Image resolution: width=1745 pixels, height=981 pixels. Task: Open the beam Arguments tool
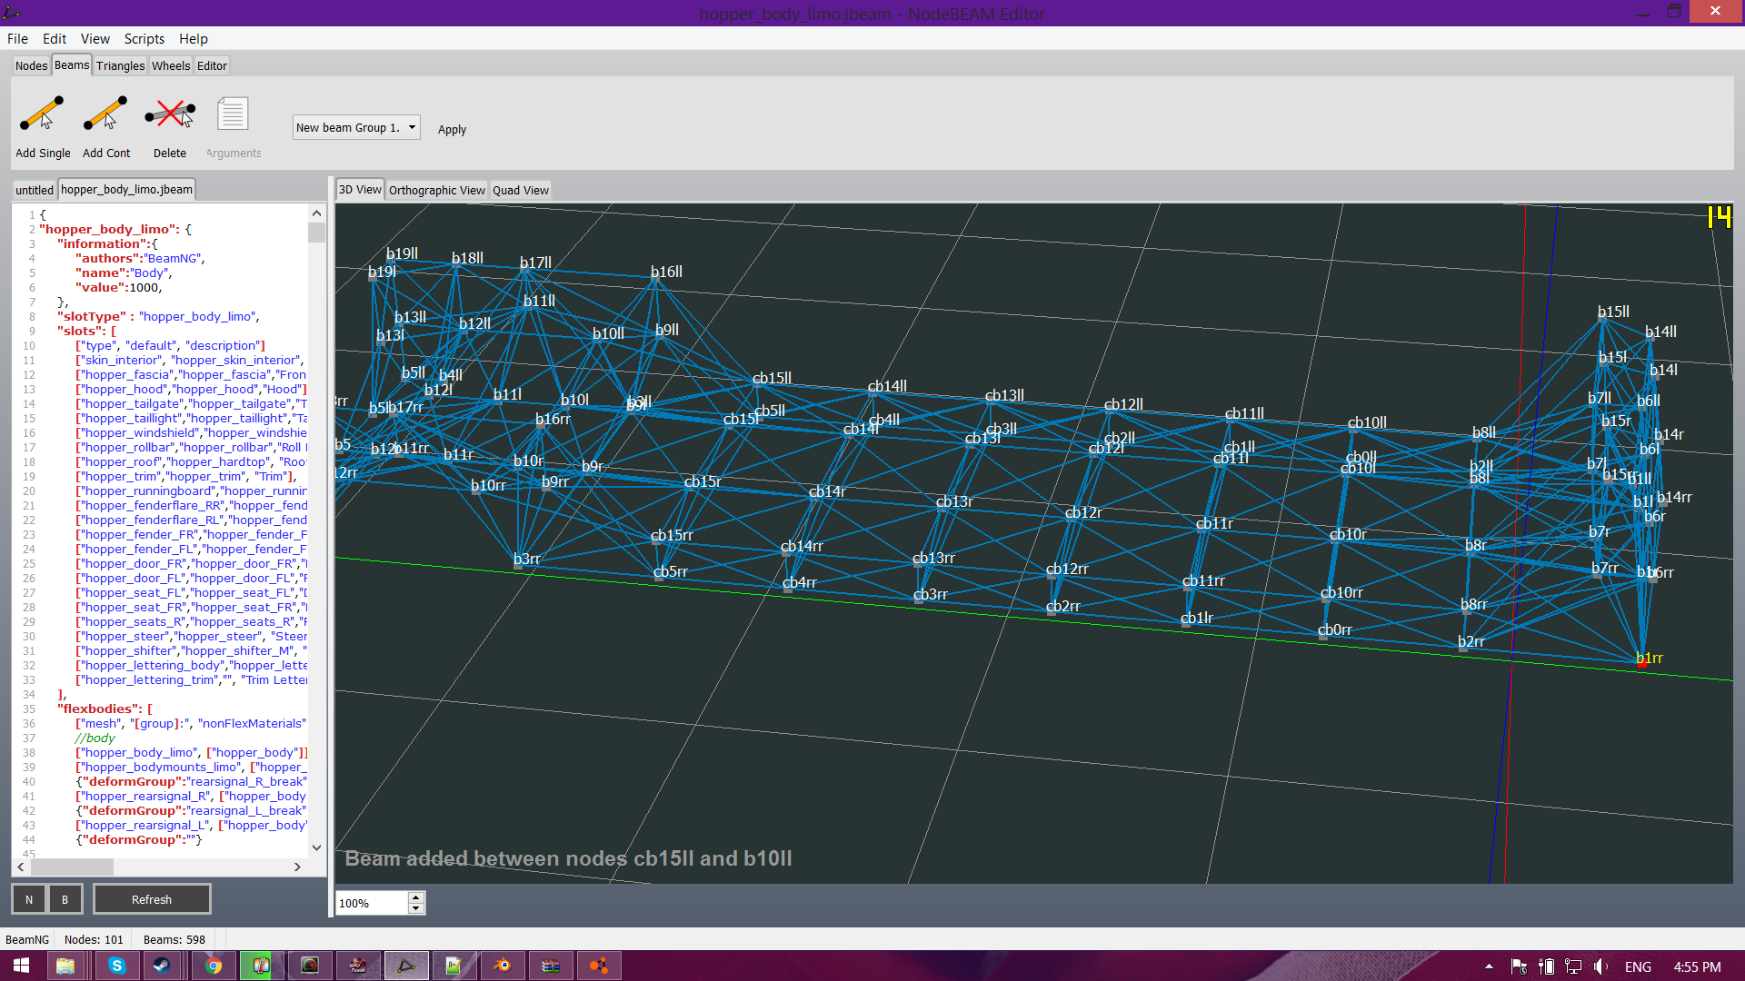click(234, 127)
